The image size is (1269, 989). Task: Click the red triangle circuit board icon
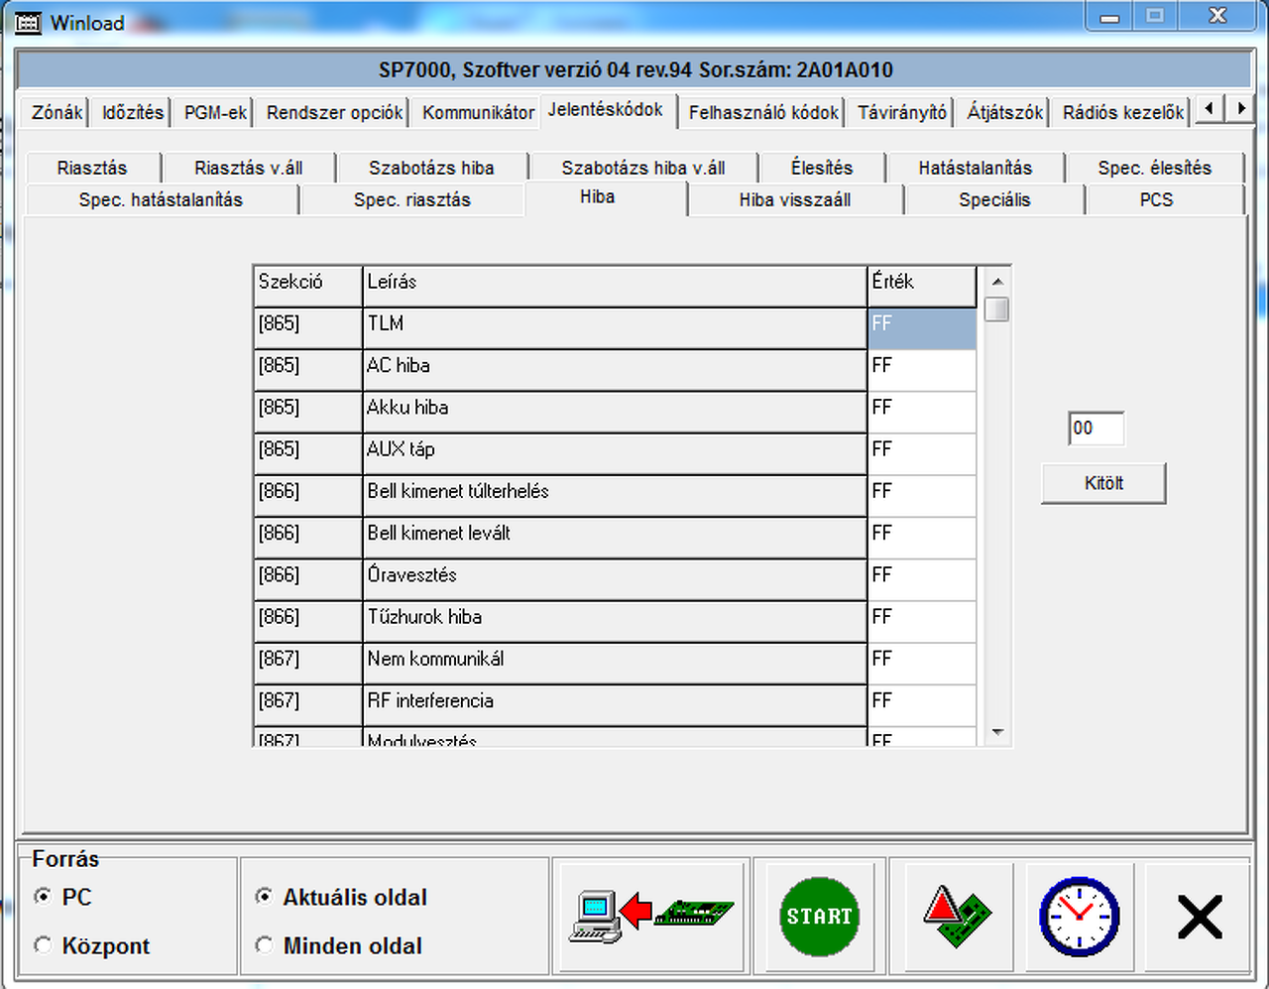coord(957,916)
